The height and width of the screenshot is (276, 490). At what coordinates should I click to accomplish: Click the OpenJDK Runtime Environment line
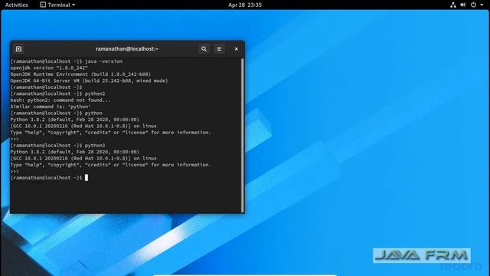[x=80, y=74]
